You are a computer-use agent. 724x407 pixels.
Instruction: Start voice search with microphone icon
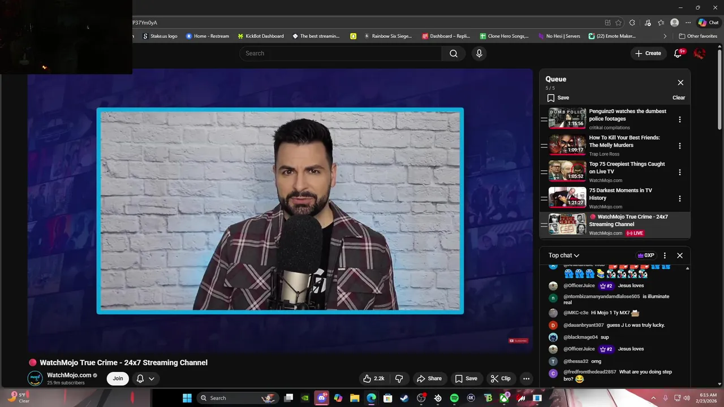coord(479,53)
